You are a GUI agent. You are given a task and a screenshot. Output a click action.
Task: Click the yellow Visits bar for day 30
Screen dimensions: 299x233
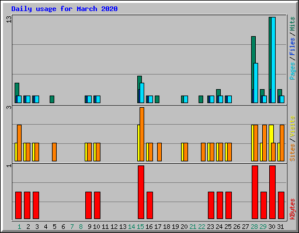(x=271, y=134)
